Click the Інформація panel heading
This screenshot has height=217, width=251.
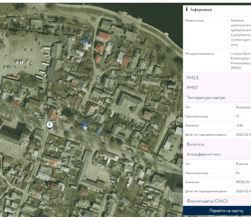click(201, 9)
